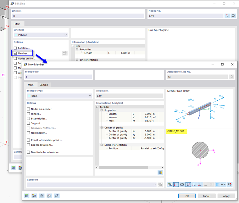Click the pink-marked C-section icon
239x203 pixels.
coord(194,184)
